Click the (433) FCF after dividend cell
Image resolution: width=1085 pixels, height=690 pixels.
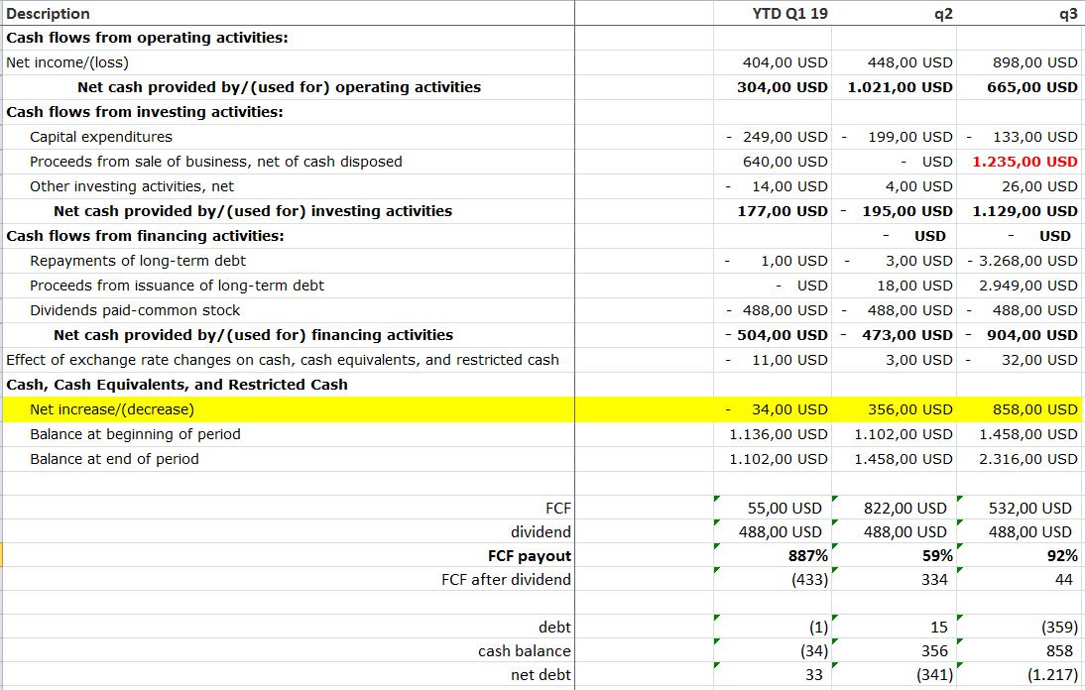coord(809,579)
